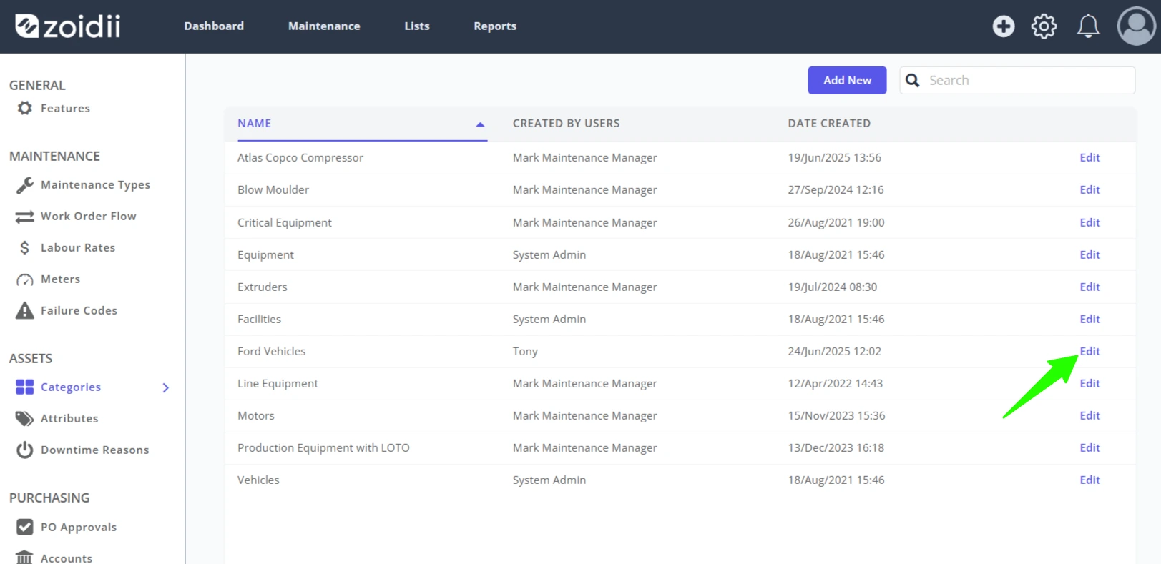The image size is (1161, 564).
Task: Click the Accounts bank icon
Action: tap(25, 558)
